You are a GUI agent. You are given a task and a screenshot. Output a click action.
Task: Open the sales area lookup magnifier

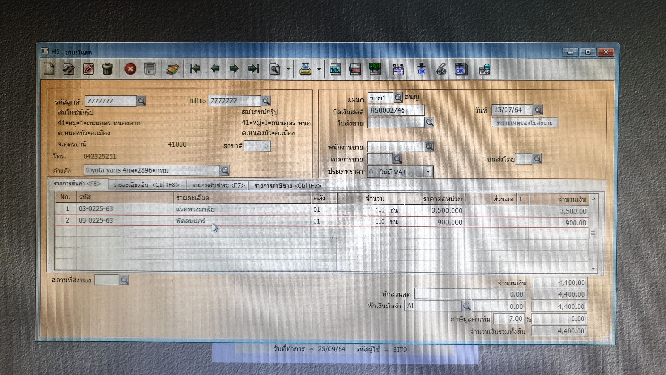click(398, 159)
